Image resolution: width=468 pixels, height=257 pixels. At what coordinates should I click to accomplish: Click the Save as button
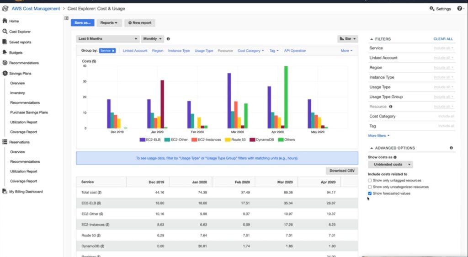pyautogui.click(x=83, y=23)
